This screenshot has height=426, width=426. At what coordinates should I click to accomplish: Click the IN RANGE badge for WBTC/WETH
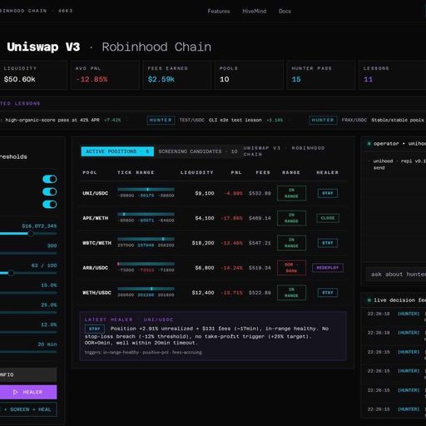[x=291, y=243]
